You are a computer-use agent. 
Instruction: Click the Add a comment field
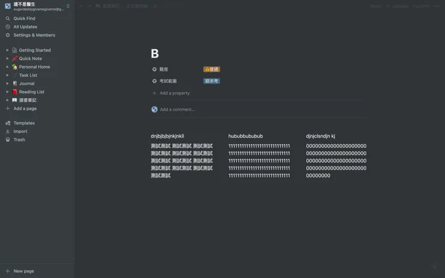coord(177,109)
